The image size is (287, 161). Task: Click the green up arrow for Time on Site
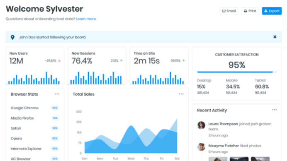tap(183, 60)
